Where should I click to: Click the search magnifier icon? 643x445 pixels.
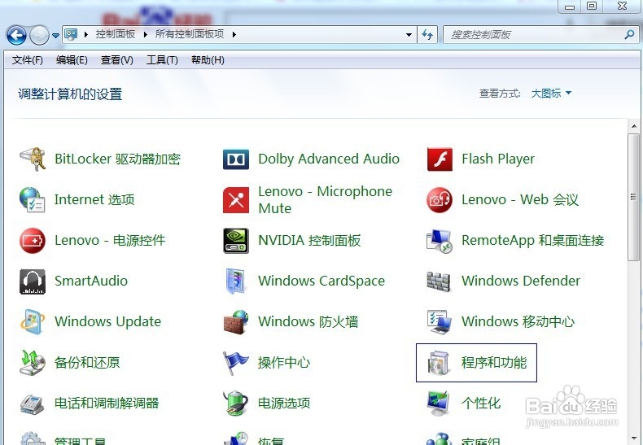(629, 35)
